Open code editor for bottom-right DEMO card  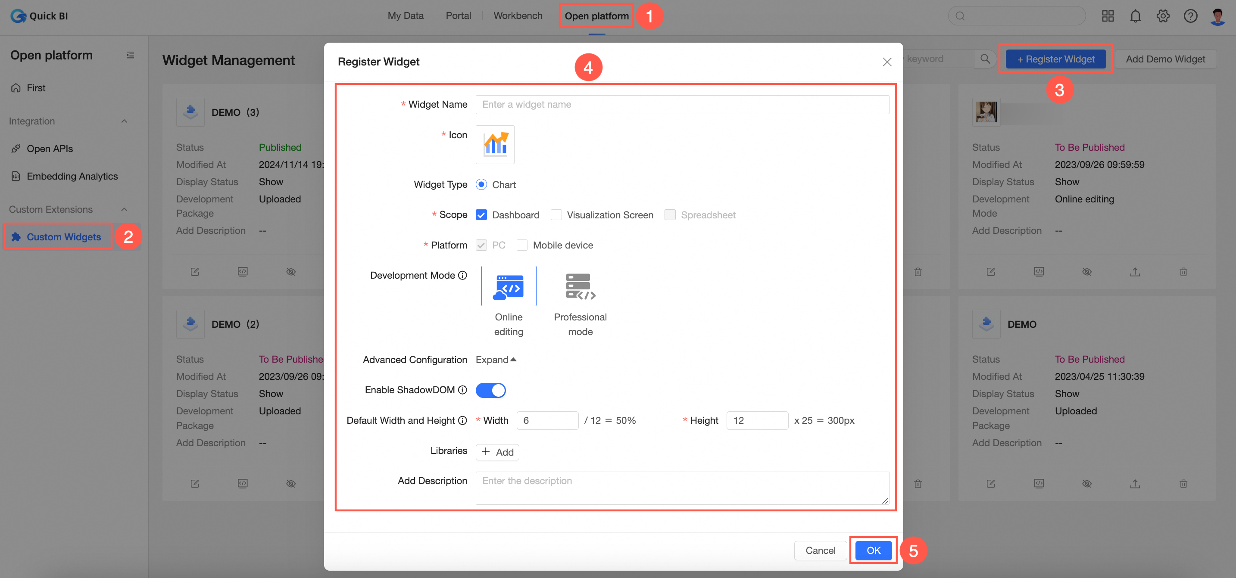point(1039,484)
